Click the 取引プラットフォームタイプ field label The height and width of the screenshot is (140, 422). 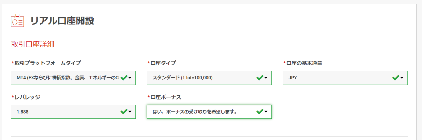pyautogui.click(x=48, y=63)
